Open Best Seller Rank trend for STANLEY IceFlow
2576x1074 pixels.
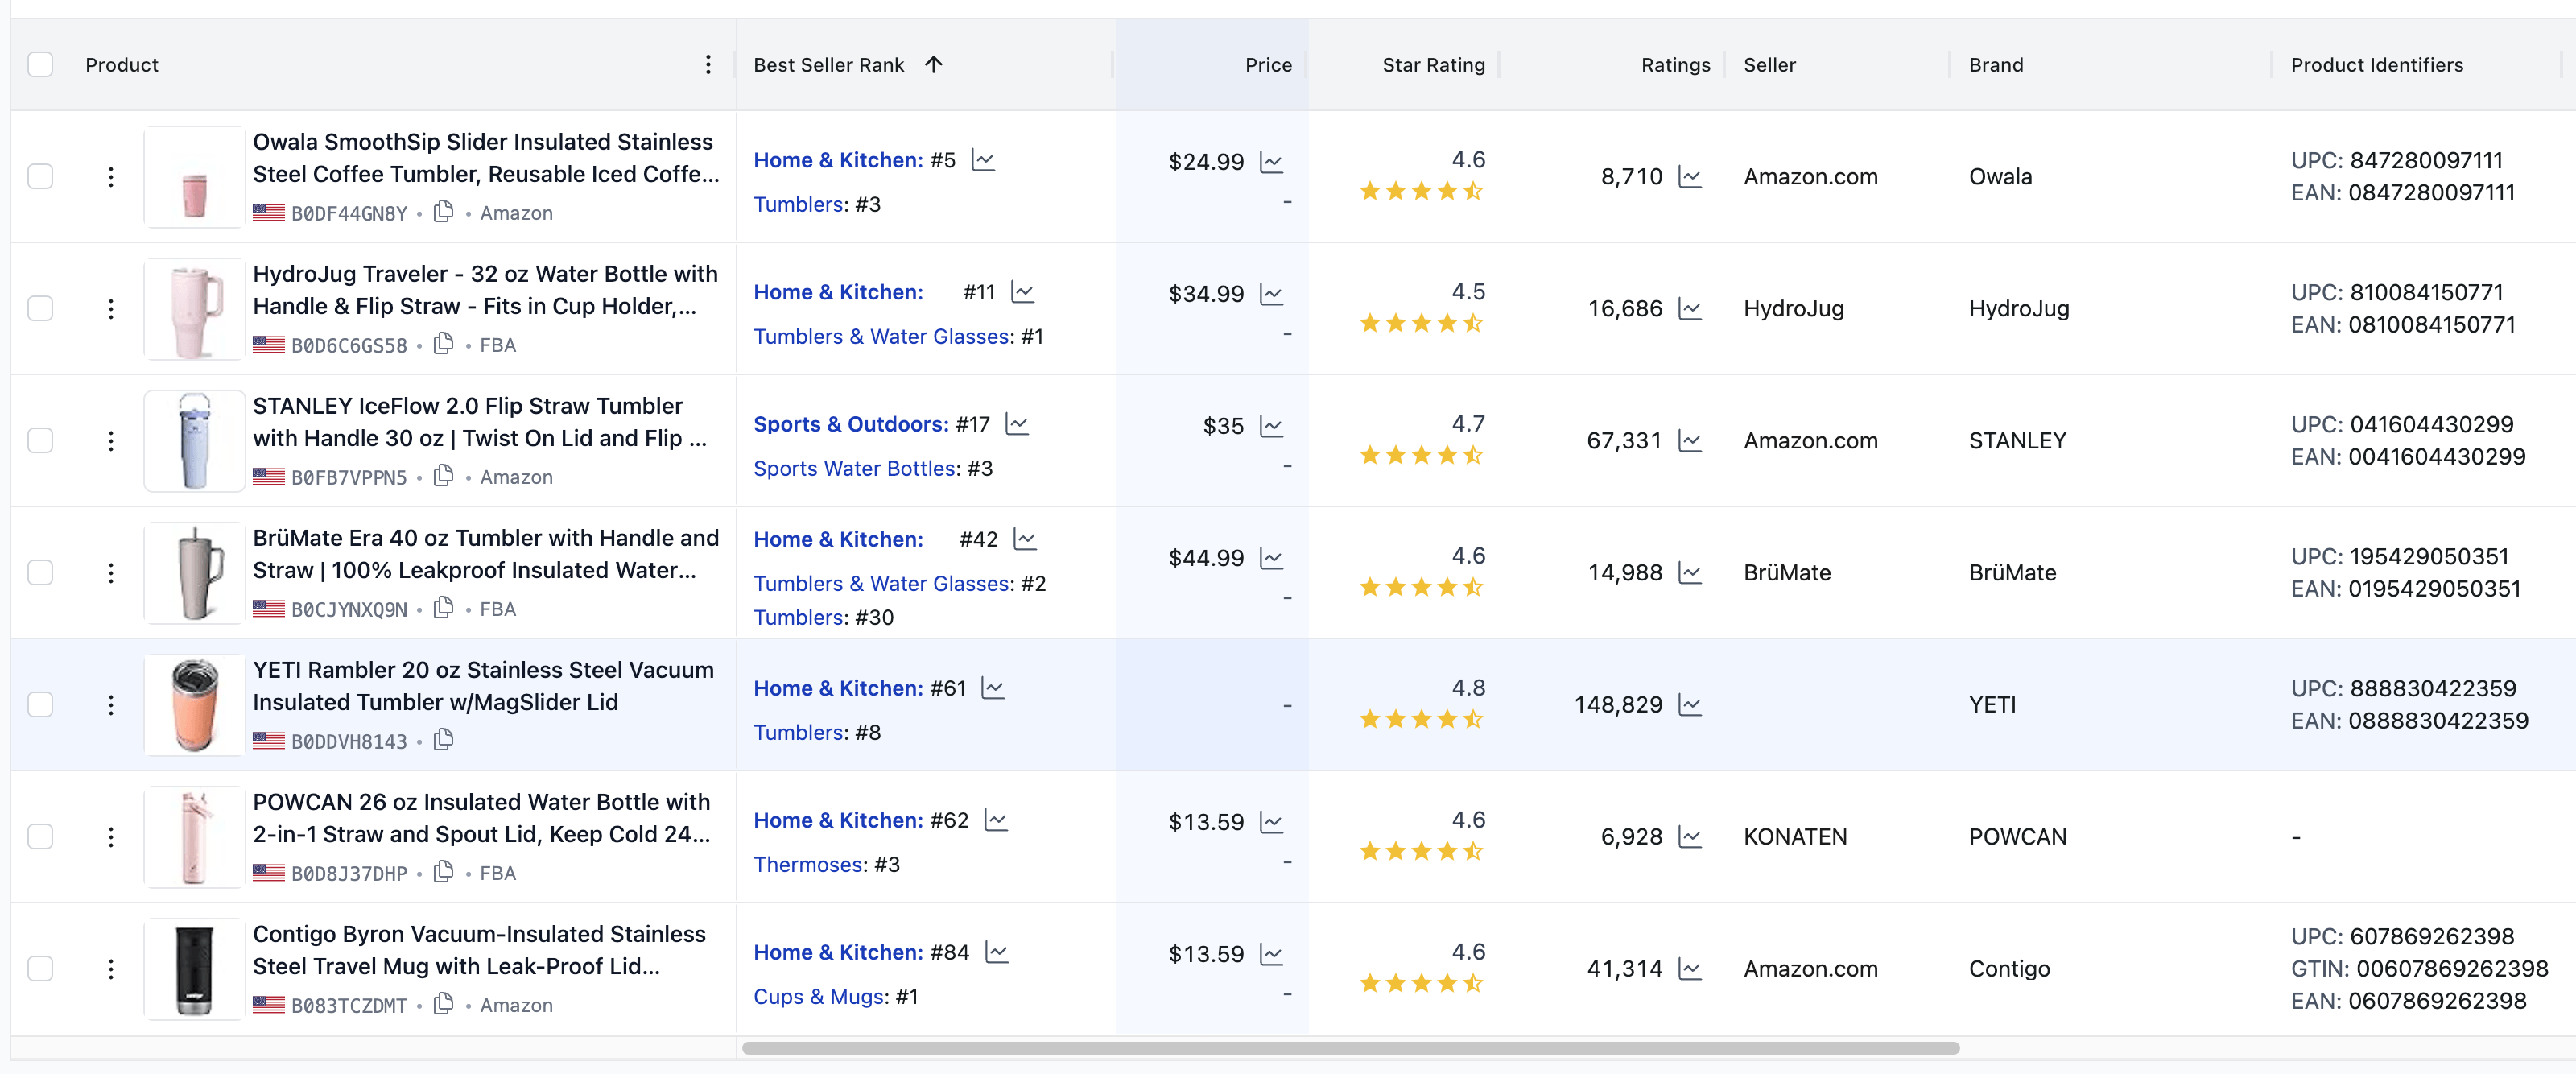coord(1018,424)
